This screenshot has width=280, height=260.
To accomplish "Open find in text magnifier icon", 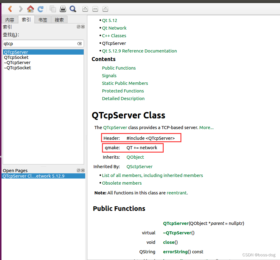I will pyautogui.click(x=73, y=9).
